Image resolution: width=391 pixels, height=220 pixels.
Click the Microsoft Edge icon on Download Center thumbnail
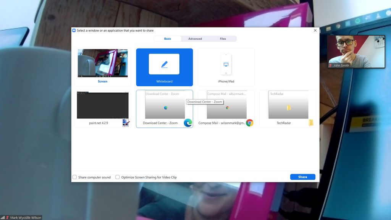[187, 123]
